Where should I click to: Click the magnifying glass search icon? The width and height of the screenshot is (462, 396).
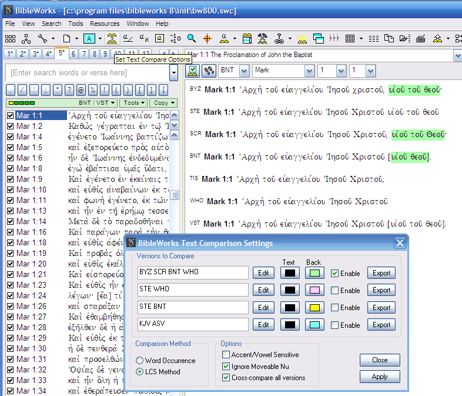point(192,39)
